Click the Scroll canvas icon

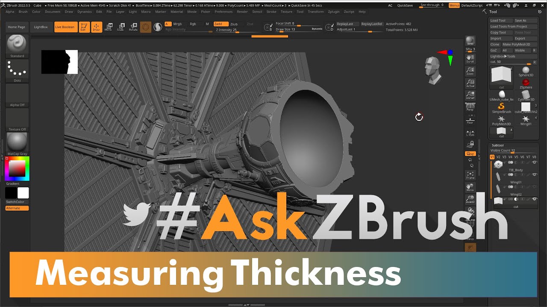(x=470, y=59)
